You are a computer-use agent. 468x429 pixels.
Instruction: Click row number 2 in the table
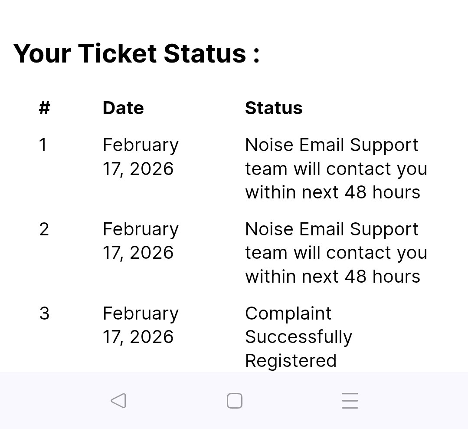point(44,229)
